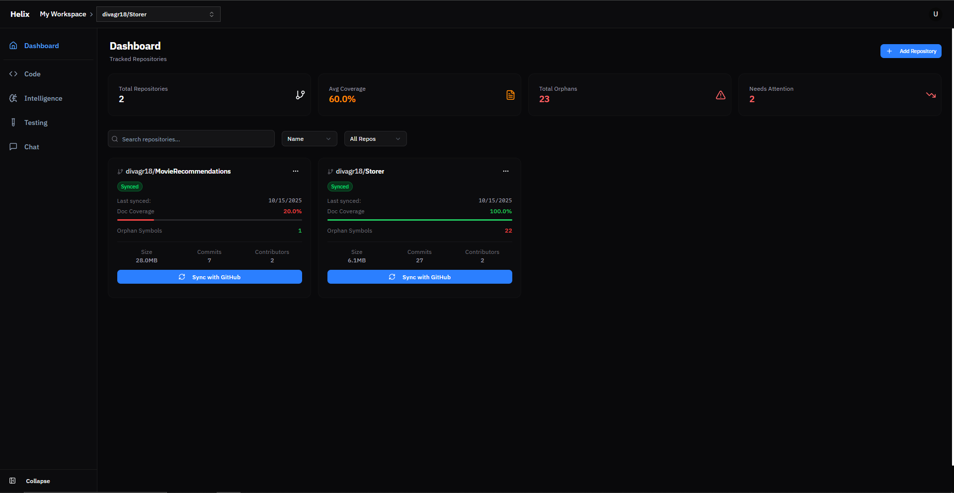Open the Code section
This screenshot has width=954, height=493.
(x=48, y=74)
